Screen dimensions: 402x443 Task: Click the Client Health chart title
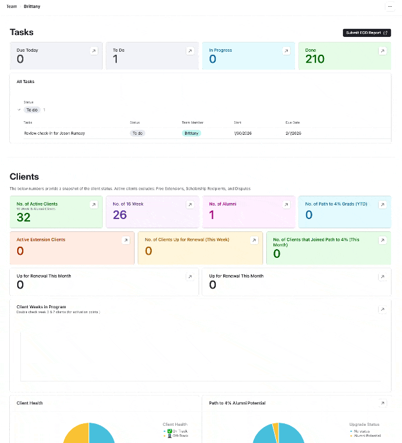coord(30,403)
